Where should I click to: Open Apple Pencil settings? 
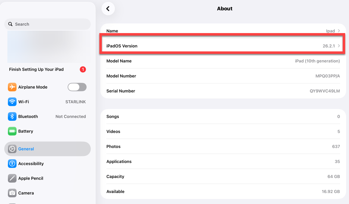48,178
